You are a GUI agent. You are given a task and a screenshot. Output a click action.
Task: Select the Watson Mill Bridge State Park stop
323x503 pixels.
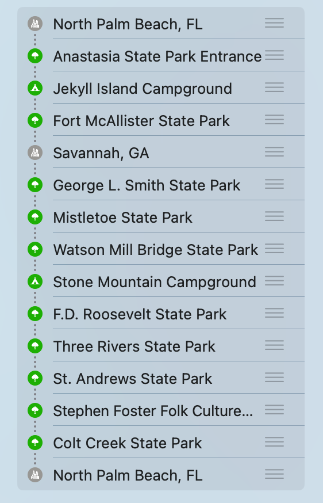pos(161,250)
